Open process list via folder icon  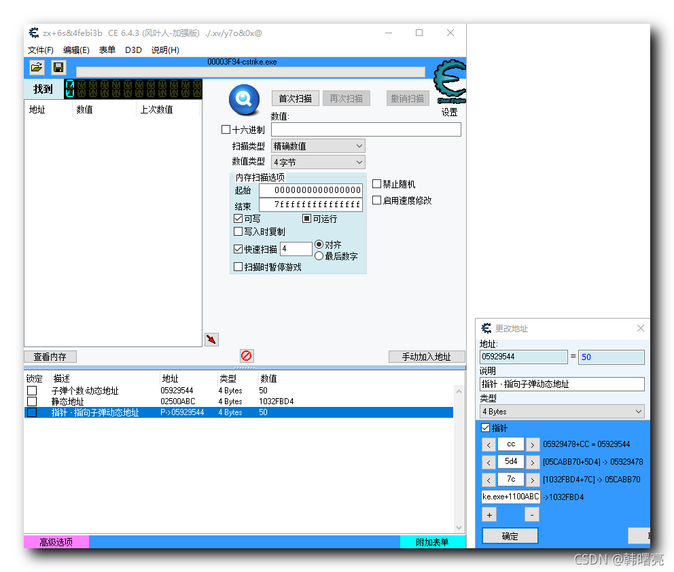pos(37,67)
